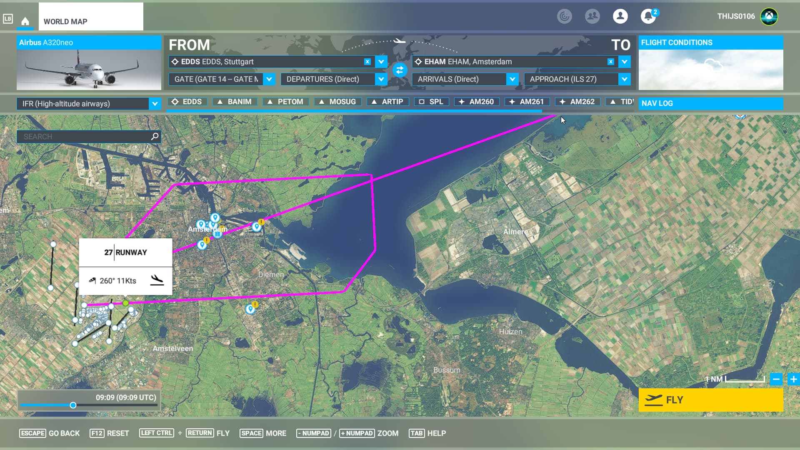Open notifications via the bell icon
800x450 pixels.
pyautogui.click(x=647, y=17)
